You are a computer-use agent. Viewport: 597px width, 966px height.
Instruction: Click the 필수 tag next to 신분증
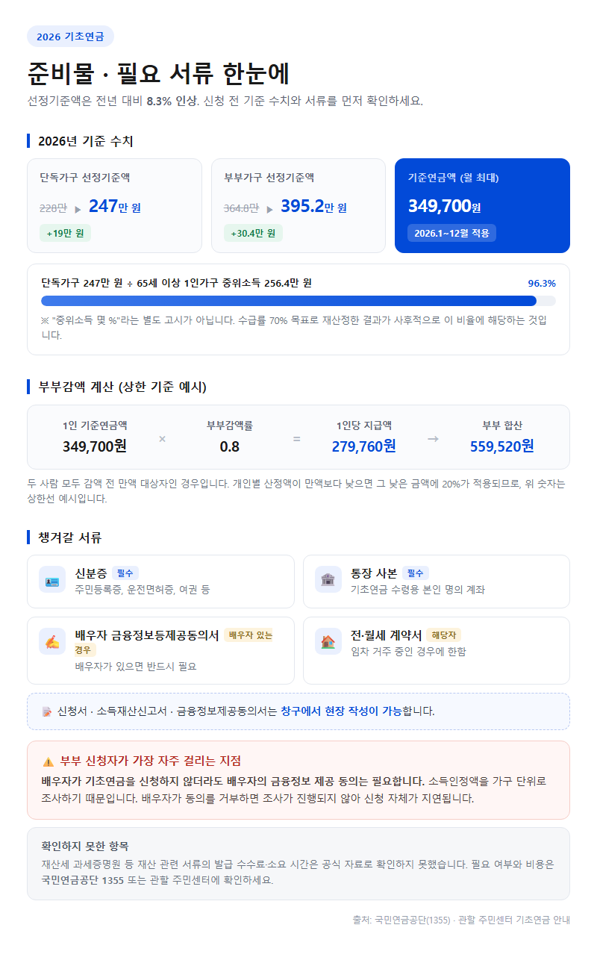click(x=125, y=573)
